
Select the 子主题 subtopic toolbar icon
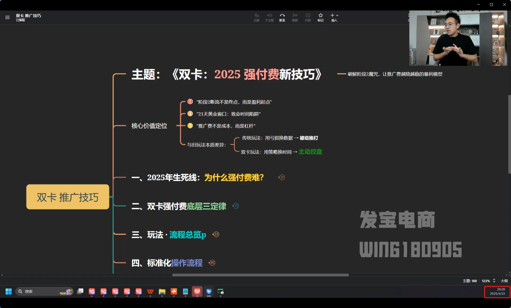269,17
